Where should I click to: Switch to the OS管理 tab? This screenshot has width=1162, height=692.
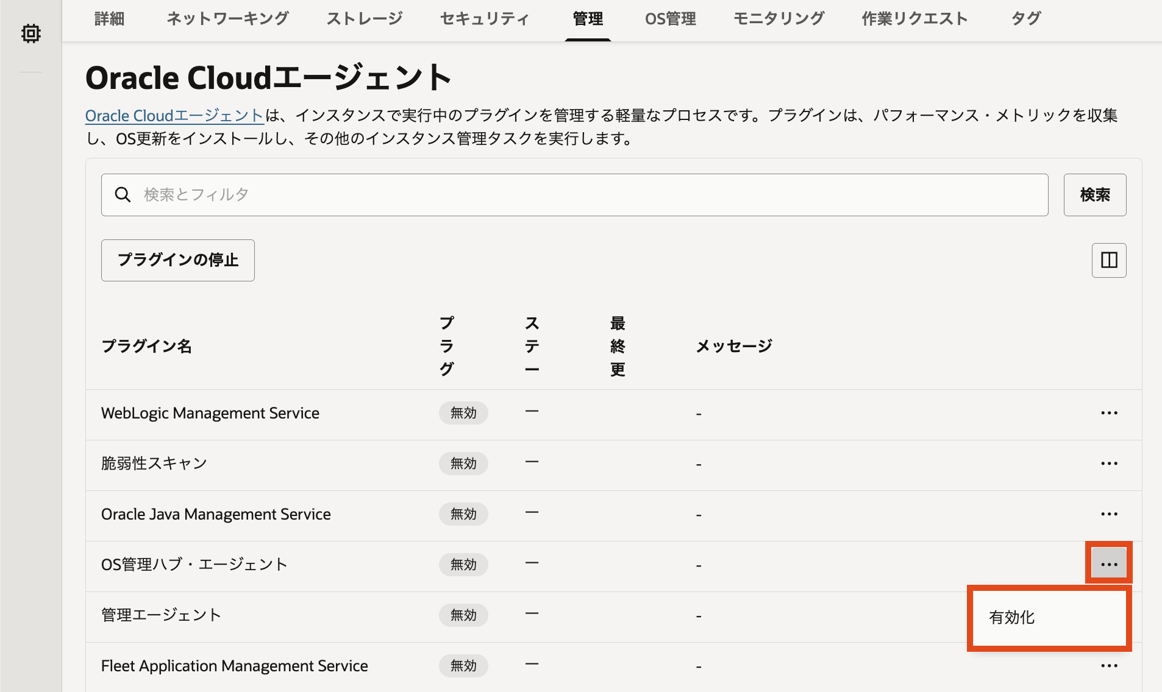click(x=670, y=19)
